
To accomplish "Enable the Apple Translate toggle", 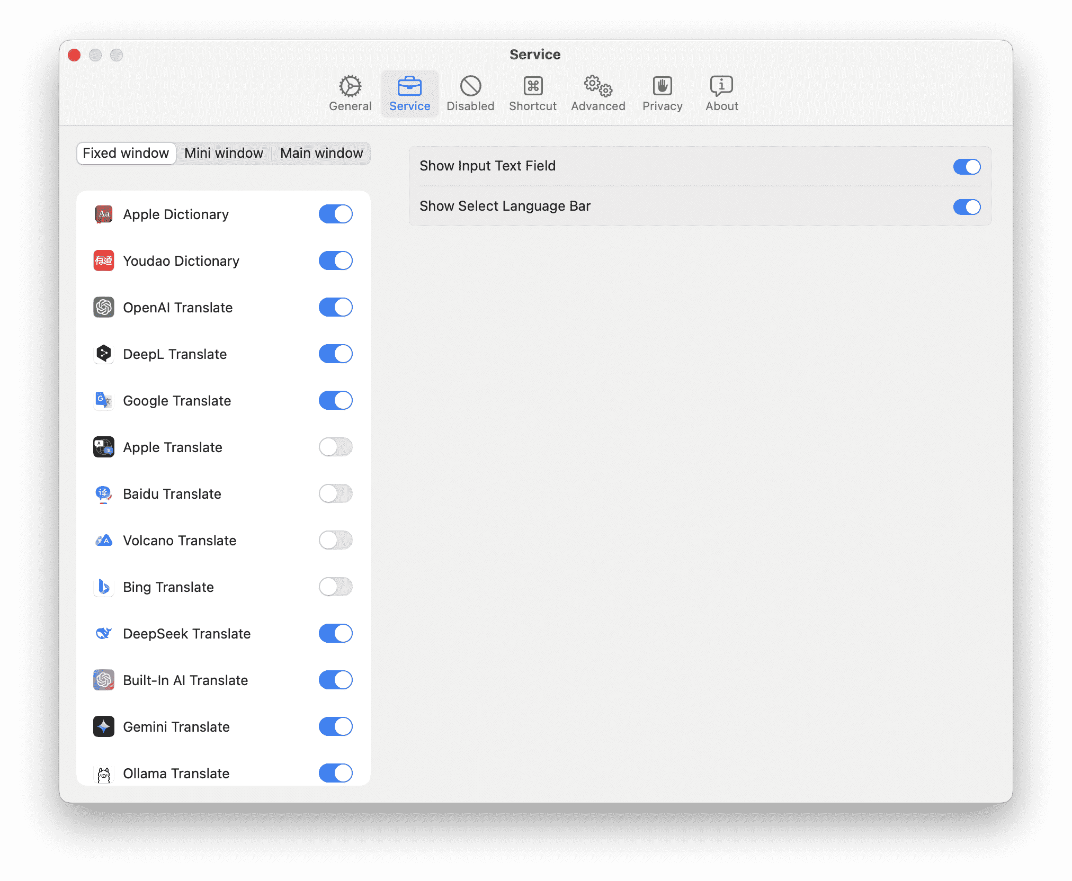I will click(x=335, y=447).
